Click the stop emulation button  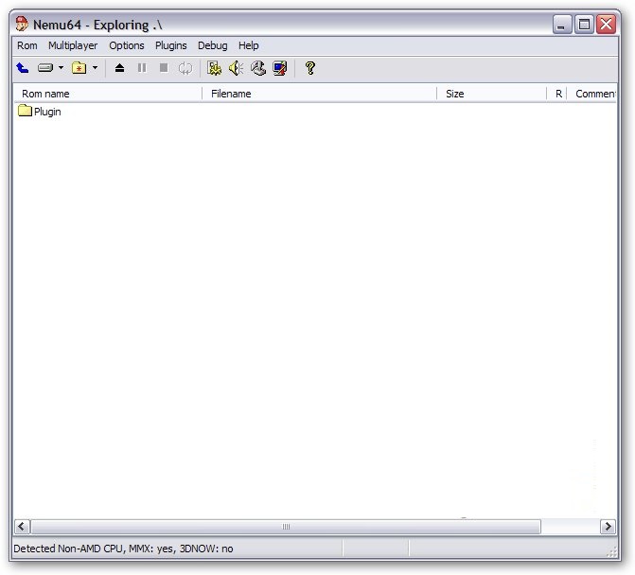[164, 68]
